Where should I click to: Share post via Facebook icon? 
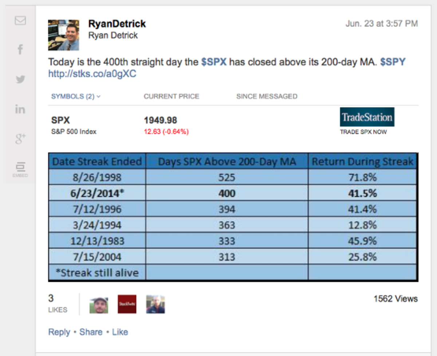[20, 49]
